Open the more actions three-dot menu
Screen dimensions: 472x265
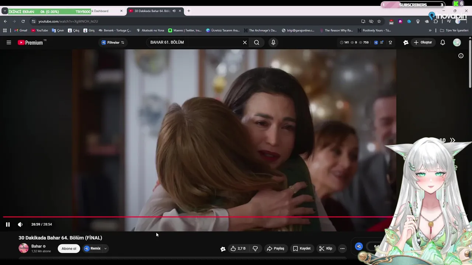(342, 248)
